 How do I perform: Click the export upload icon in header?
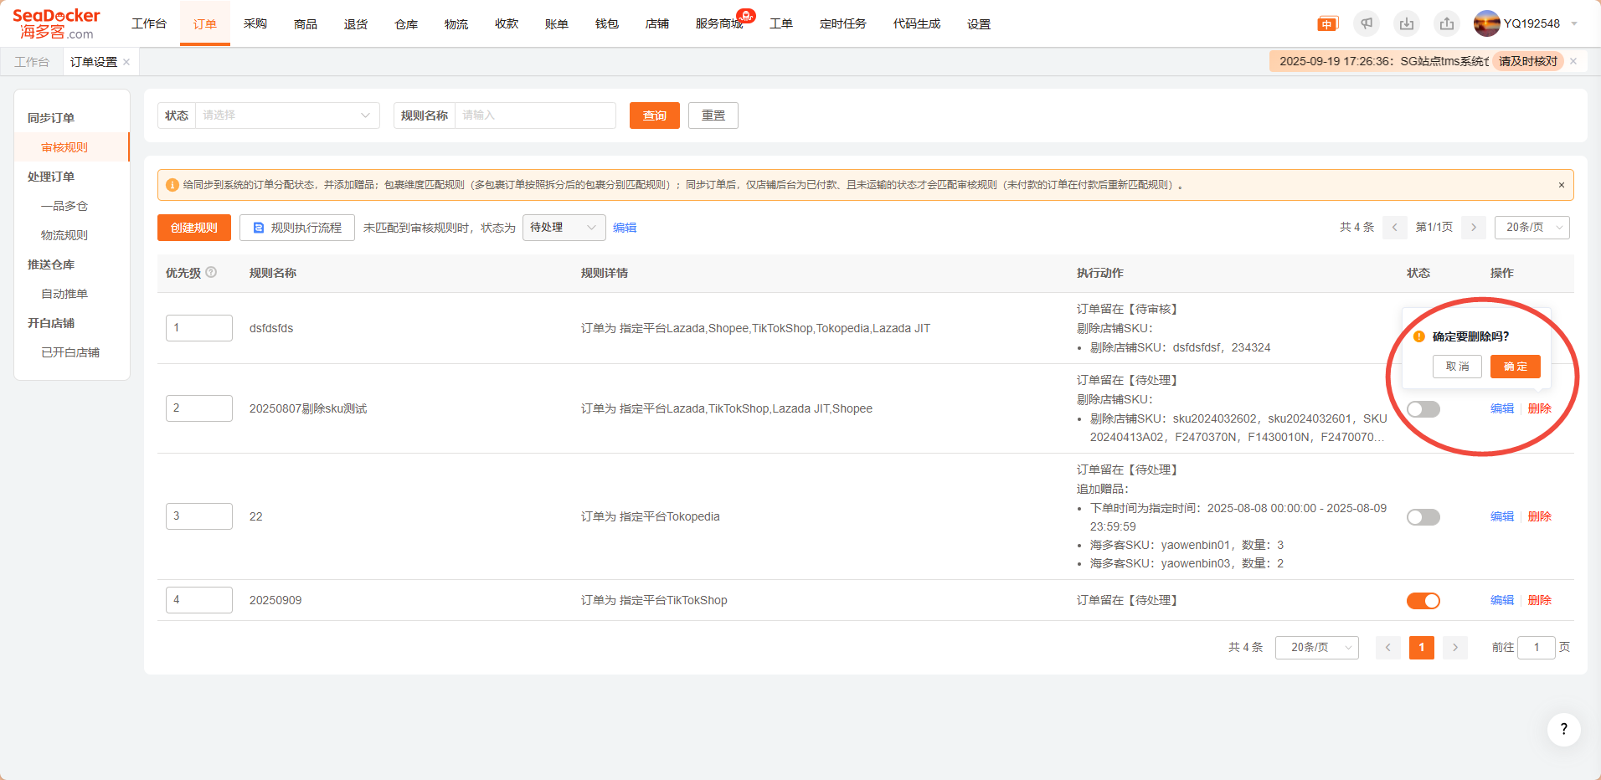pos(1447,24)
